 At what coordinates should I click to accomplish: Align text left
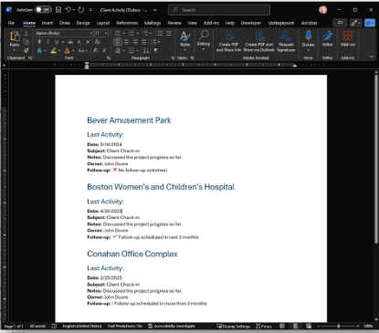pyautogui.click(x=118, y=42)
